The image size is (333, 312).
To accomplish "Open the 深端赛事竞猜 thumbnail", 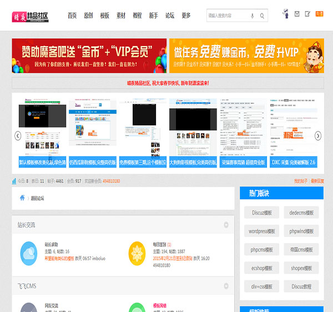I will [x=243, y=133].
